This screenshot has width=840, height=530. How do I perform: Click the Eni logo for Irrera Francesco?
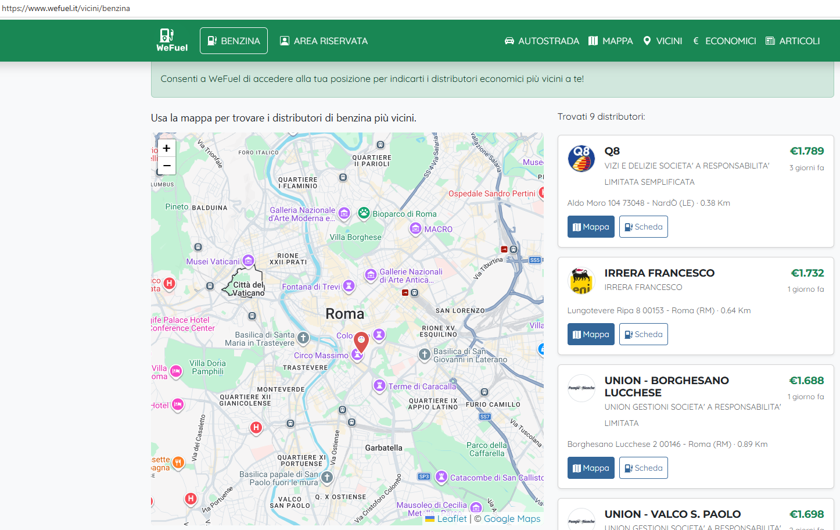pos(581,281)
